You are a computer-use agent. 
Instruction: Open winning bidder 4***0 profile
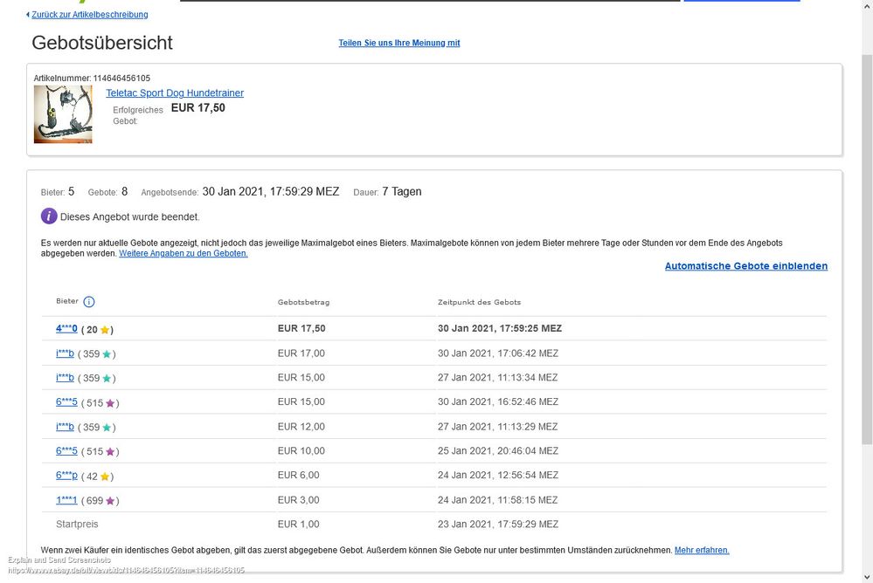[x=66, y=329]
